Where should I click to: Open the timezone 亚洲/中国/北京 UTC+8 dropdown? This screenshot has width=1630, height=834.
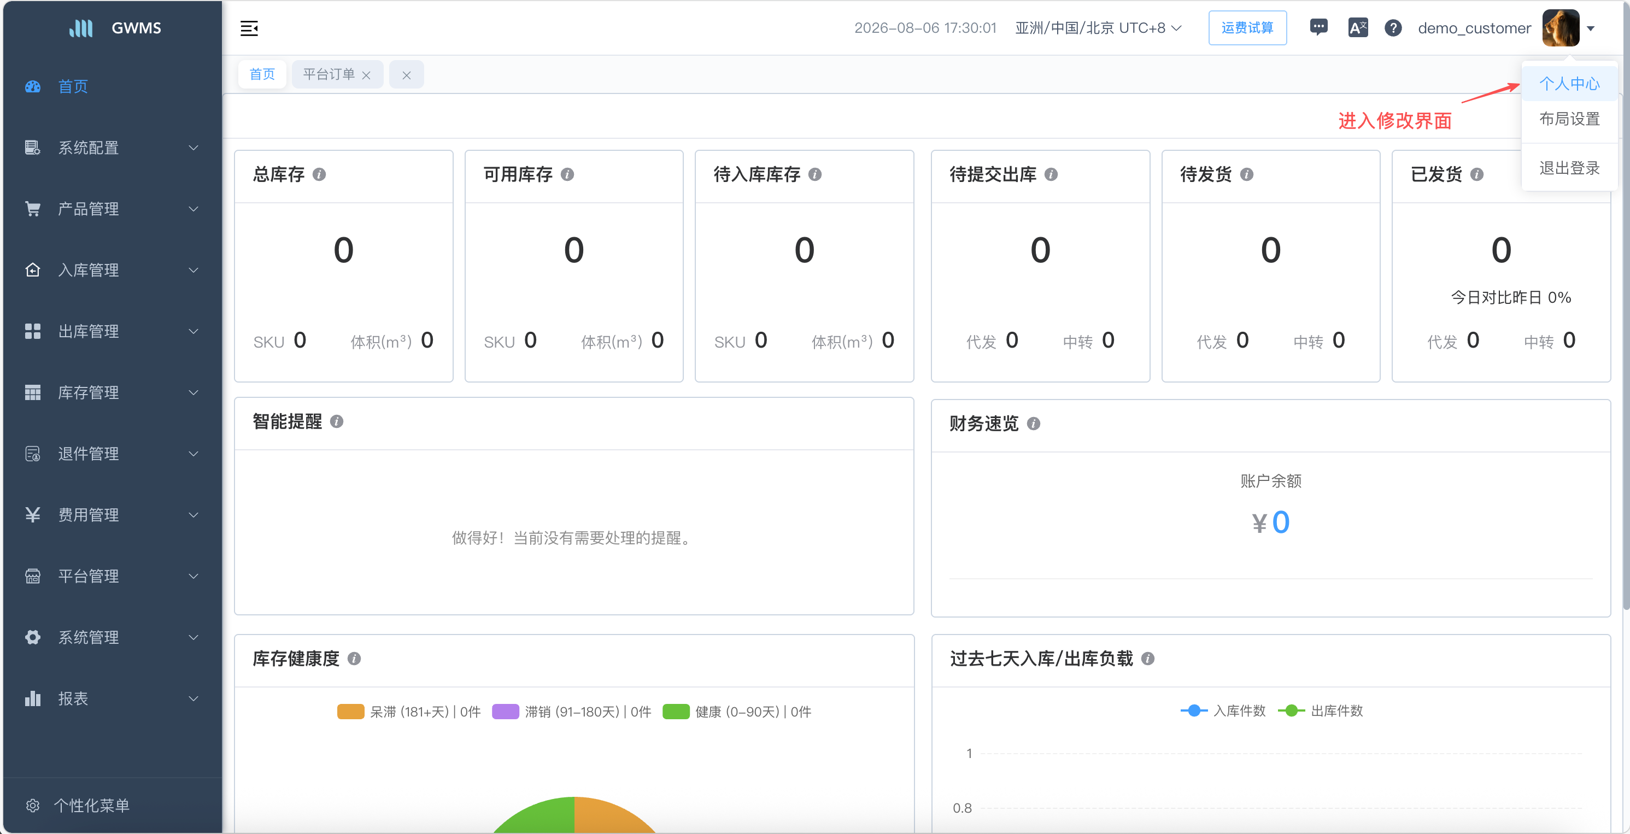(1098, 28)
